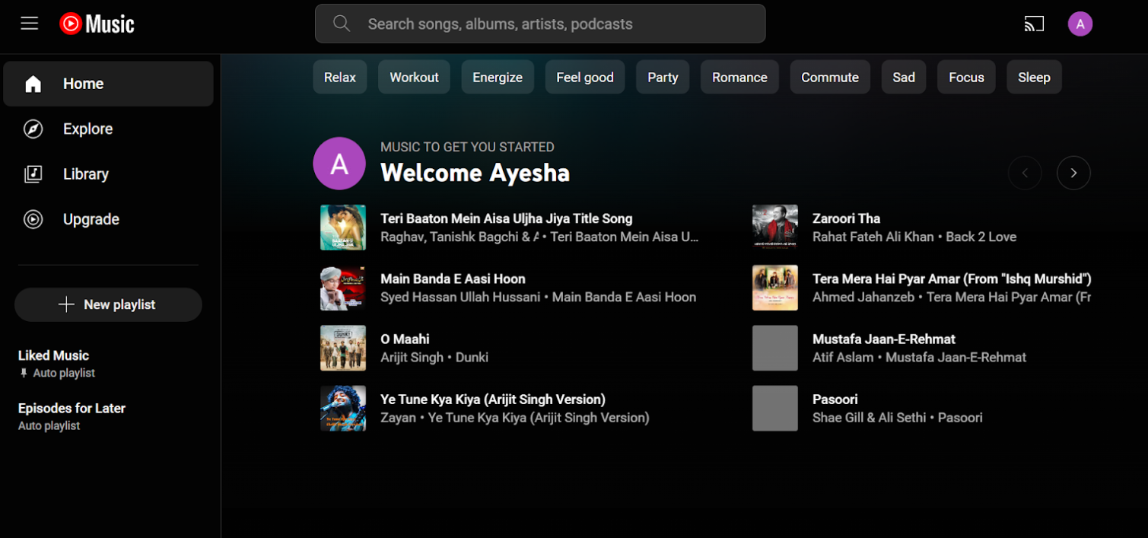The image size is (1148, 538).
Task: Click the previous carousel arrow
Action: pos(1025,173)
